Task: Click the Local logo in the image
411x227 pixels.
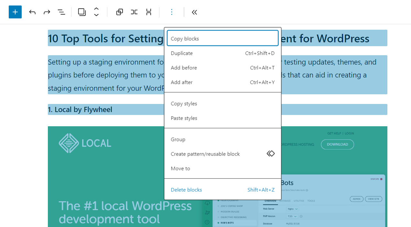Action: coord(85,143)
